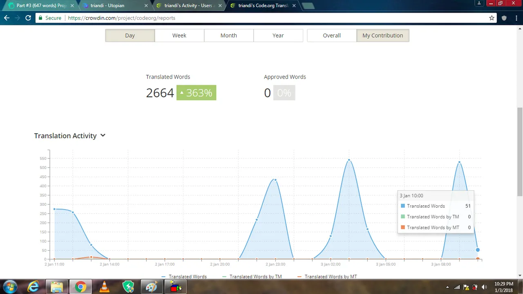Screen dimensions: 523x294
Task: Open the Paint taskbar icon
Action: 152,287
